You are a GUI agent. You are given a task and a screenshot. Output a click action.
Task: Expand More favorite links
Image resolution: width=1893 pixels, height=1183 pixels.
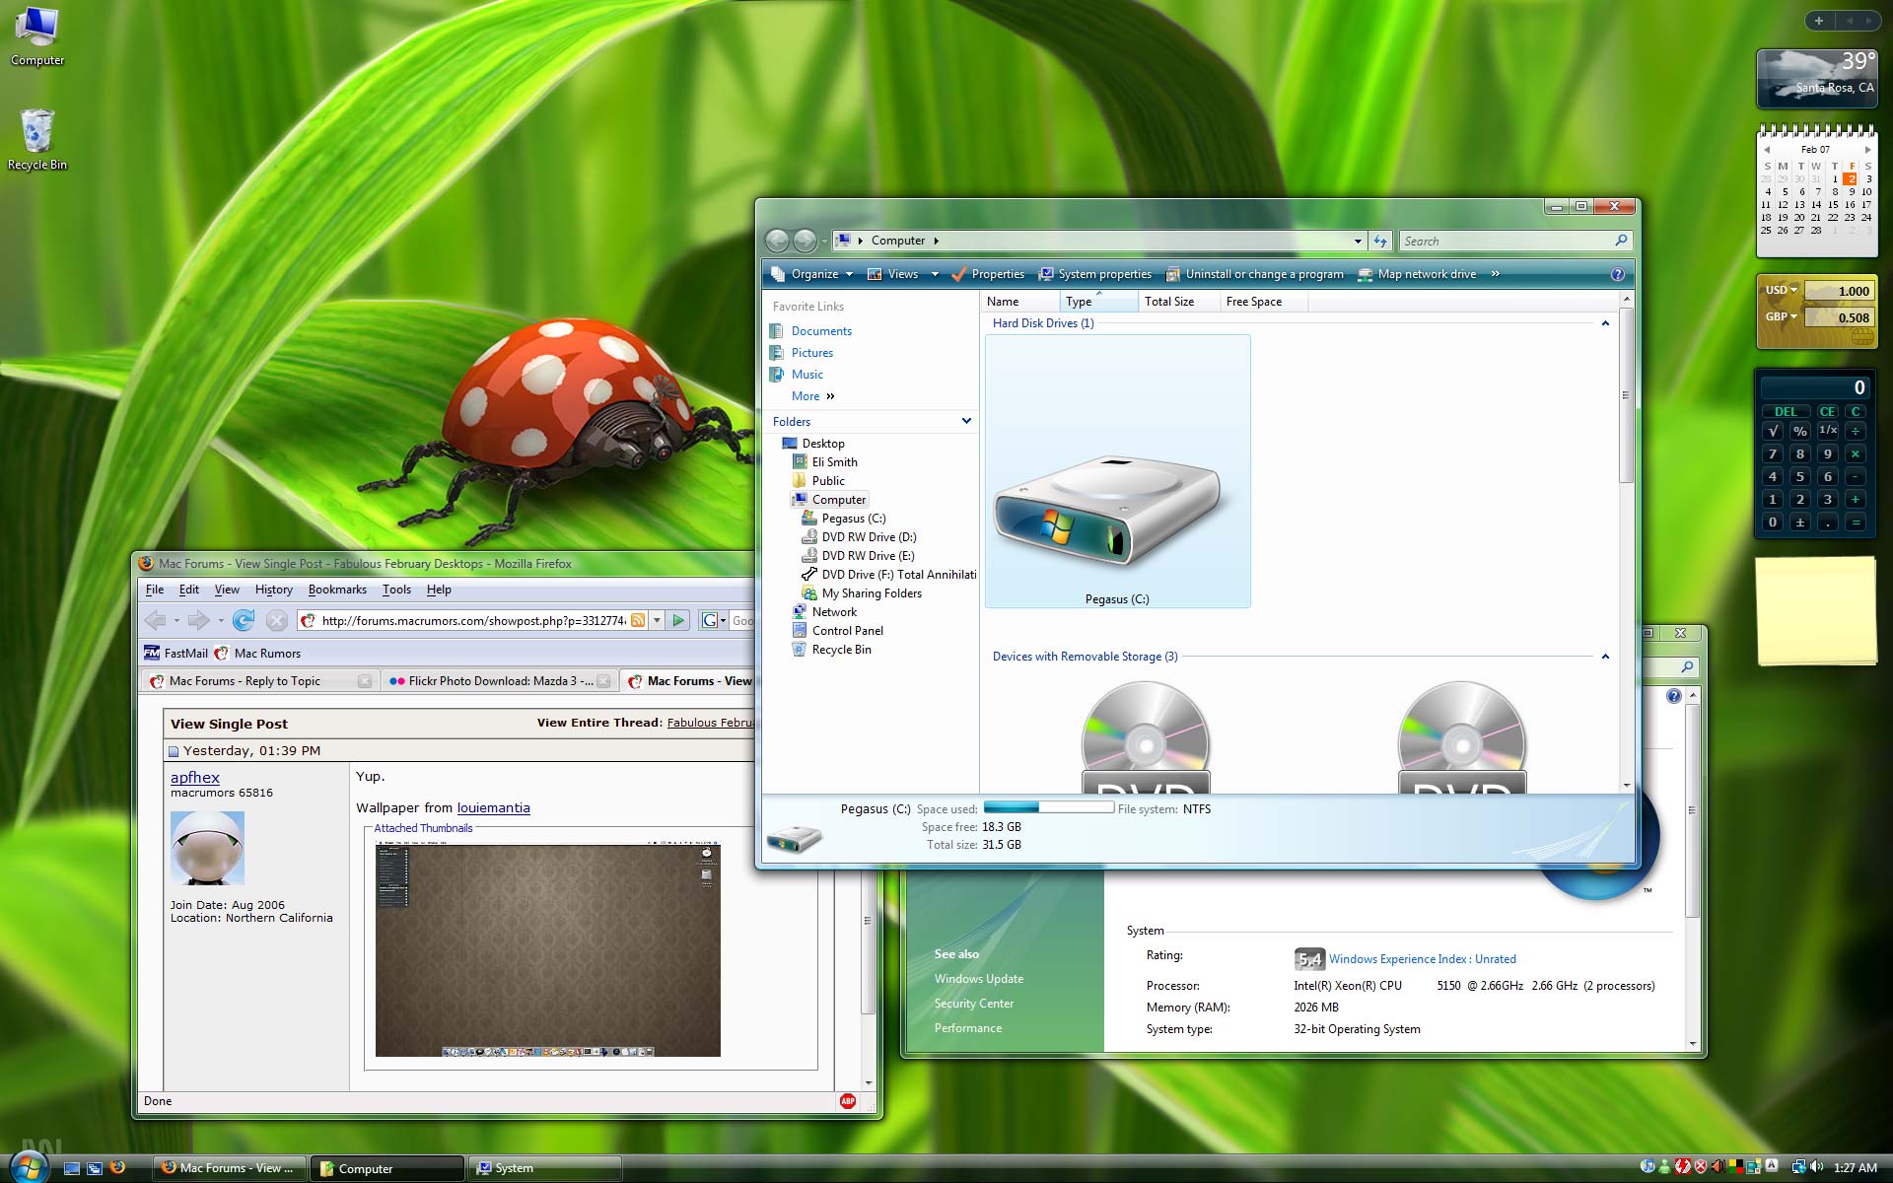(813, 396)
